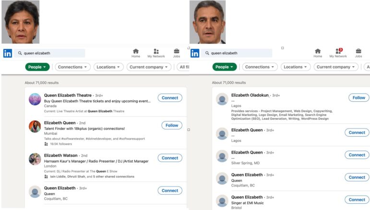Open Current company filter in left window
This screenshot has width=370, height=210.
click(149, 67)
